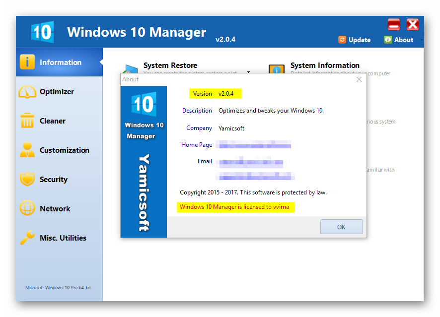Click the Windows 10 logo in About dialog
This screenshot has width=440, height=317.
click(x=144, y=104)
